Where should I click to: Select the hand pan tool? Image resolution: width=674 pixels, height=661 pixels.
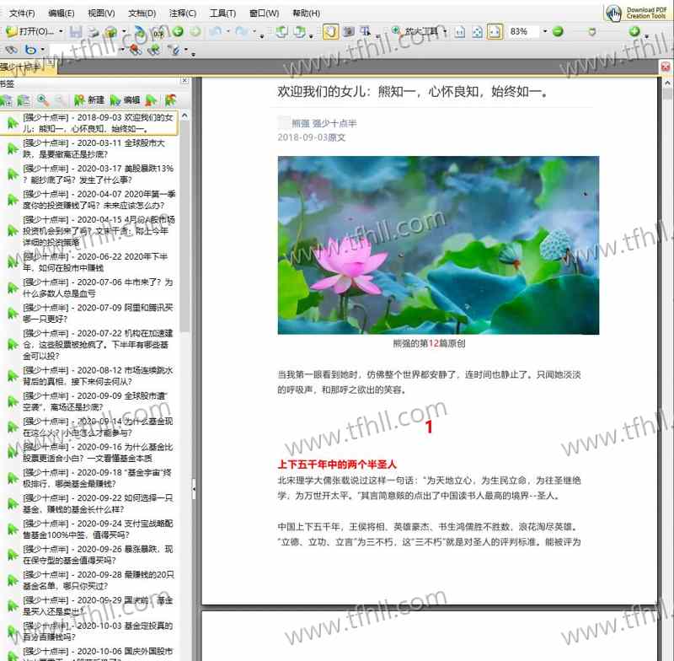pyautogui.click(x=331, y=32)
